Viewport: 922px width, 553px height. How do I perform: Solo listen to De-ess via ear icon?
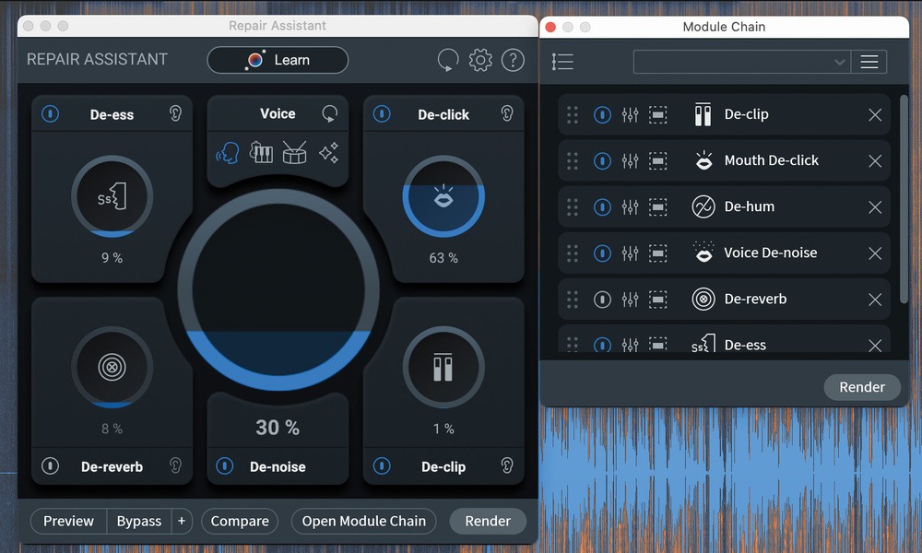175,113
